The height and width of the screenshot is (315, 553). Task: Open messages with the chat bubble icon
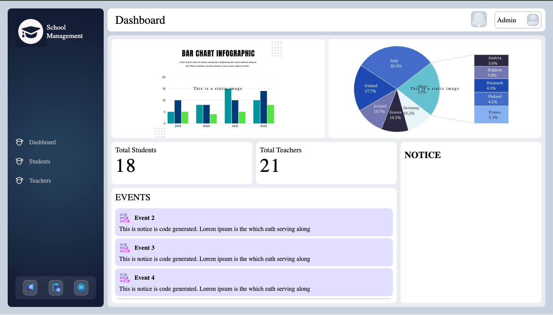pyautogui.click(x=81, y=287)
